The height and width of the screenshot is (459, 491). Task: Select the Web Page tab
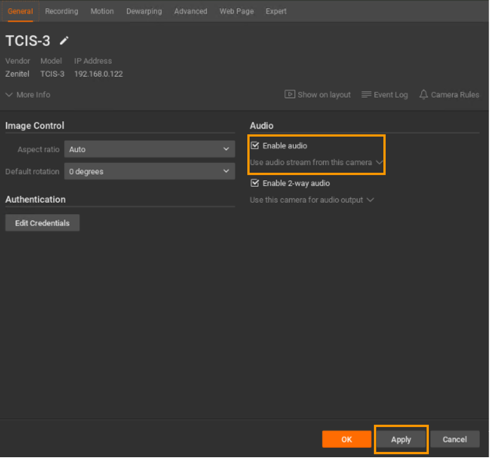237,11
